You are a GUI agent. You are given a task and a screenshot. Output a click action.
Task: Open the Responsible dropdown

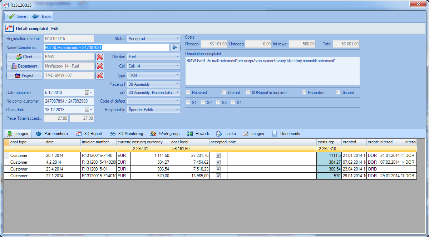click(177, 109)
